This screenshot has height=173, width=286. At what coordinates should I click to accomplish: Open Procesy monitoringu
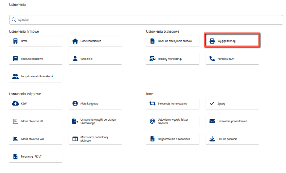pos(172,59)
